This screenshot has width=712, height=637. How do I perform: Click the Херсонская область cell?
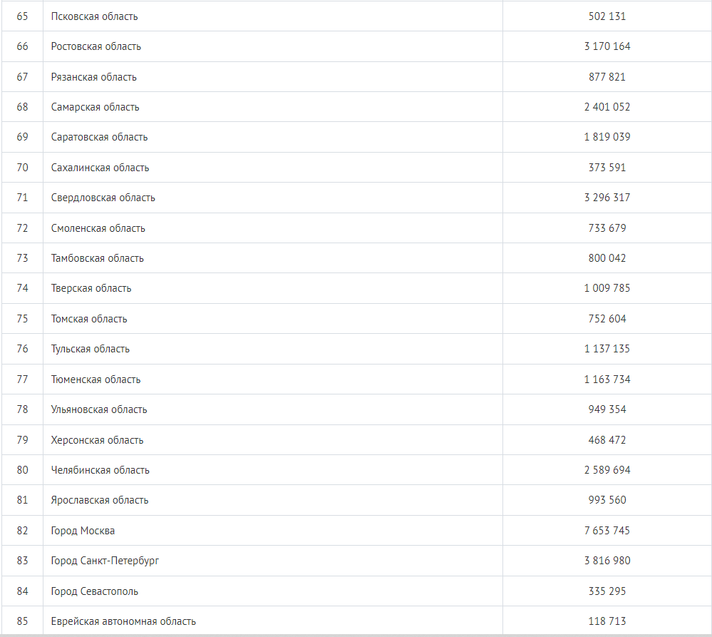pyautogui.click(x=98, y=440)
